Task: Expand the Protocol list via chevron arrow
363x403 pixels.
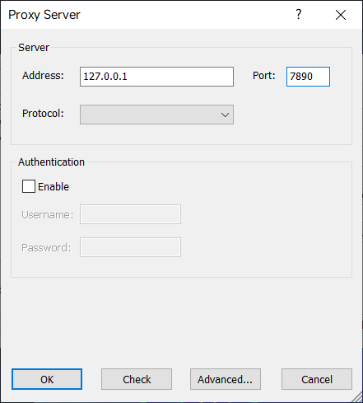Action: (x=225, y=115)
